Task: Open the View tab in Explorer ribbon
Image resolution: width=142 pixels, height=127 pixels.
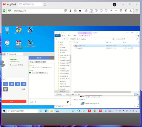Action: [75, 36]
